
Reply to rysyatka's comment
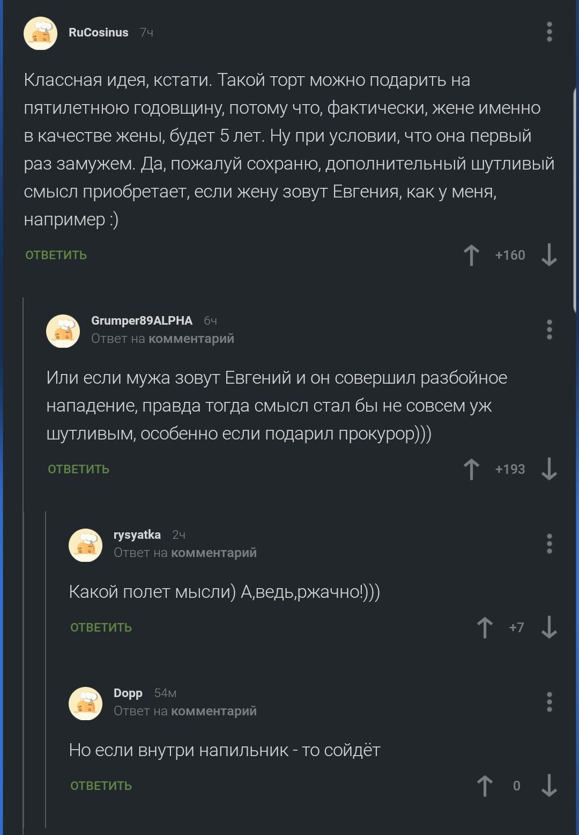pos(101,628)
